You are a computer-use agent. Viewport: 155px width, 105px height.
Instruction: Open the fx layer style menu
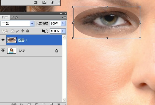click(21, 104)
